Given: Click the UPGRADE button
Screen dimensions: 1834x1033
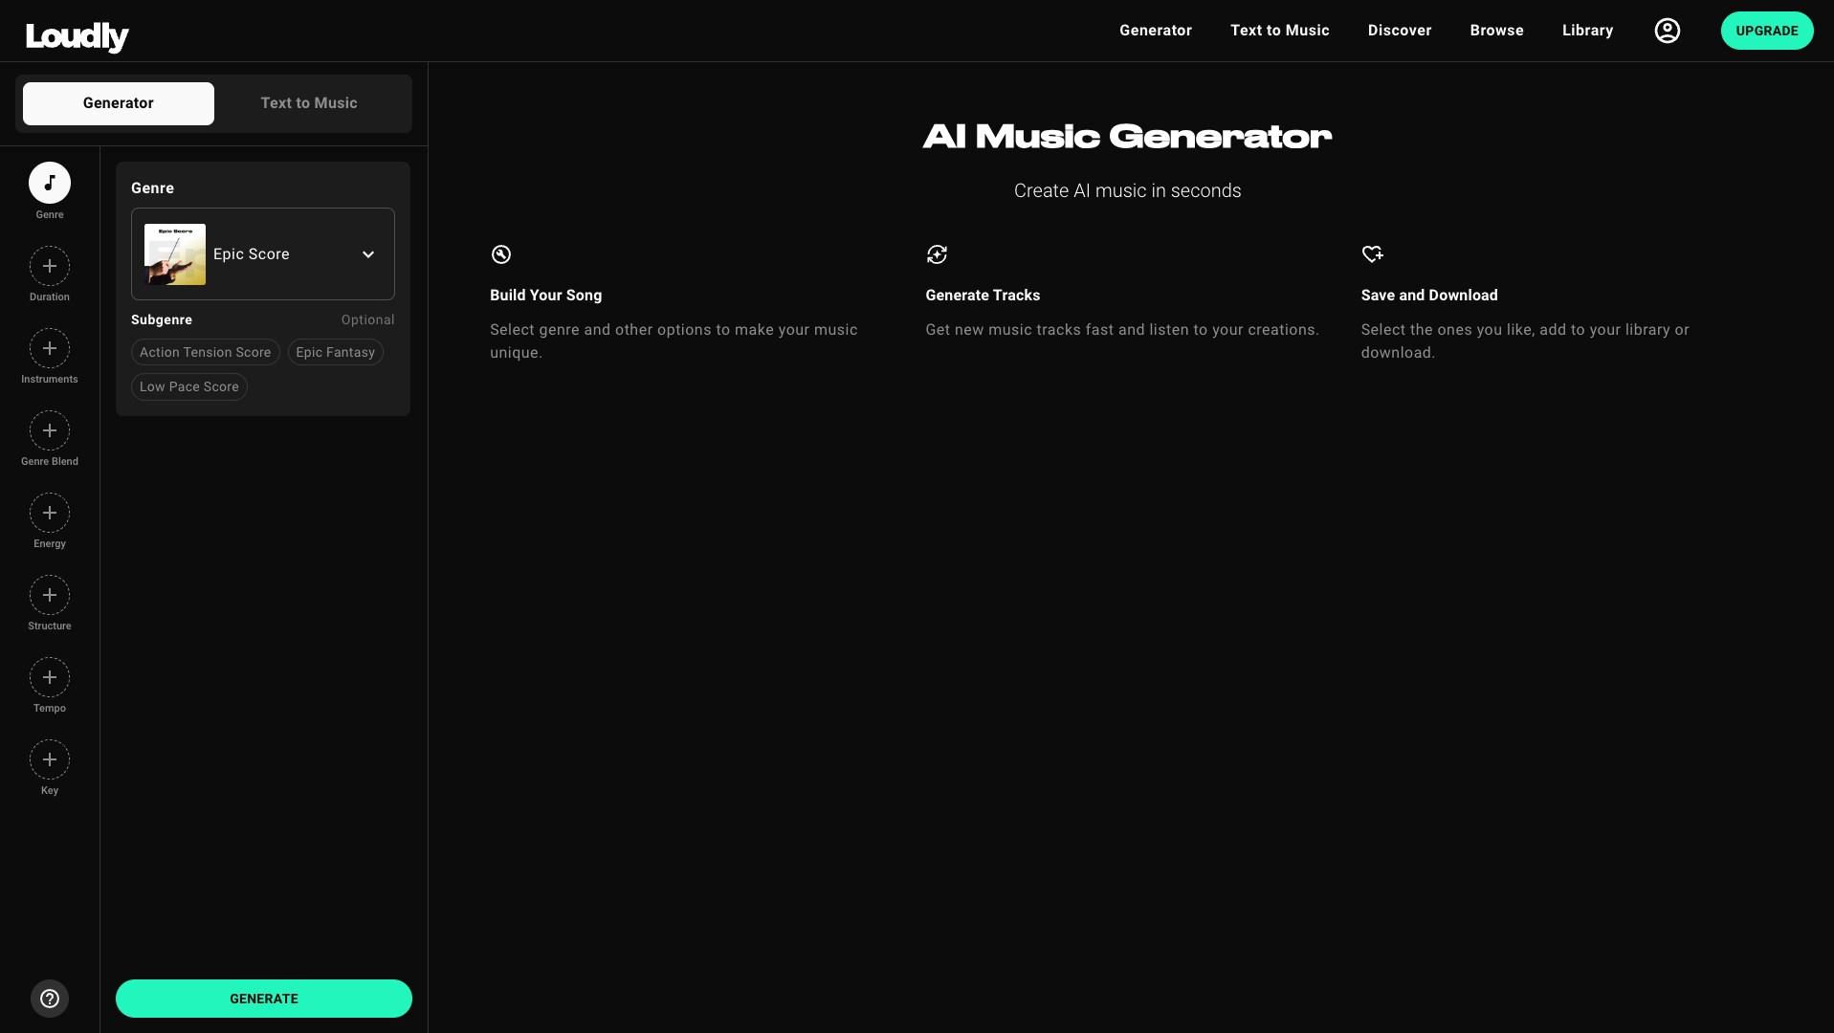Looking at the screenshot, I should pos(1766,30).
